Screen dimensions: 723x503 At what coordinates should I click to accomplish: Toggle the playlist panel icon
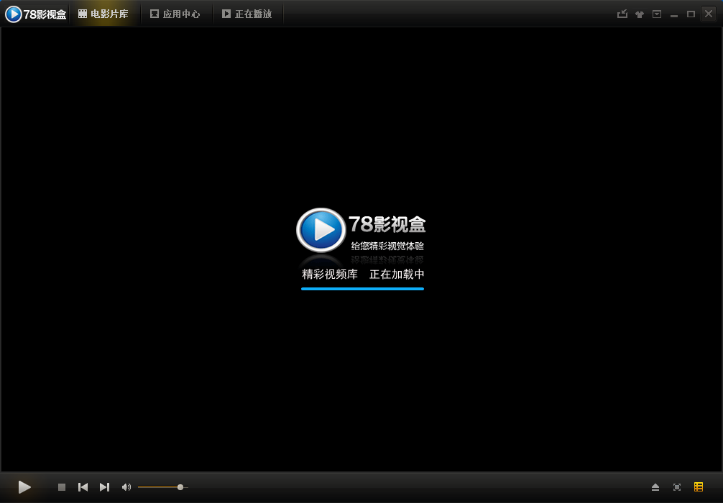(699, 487)
